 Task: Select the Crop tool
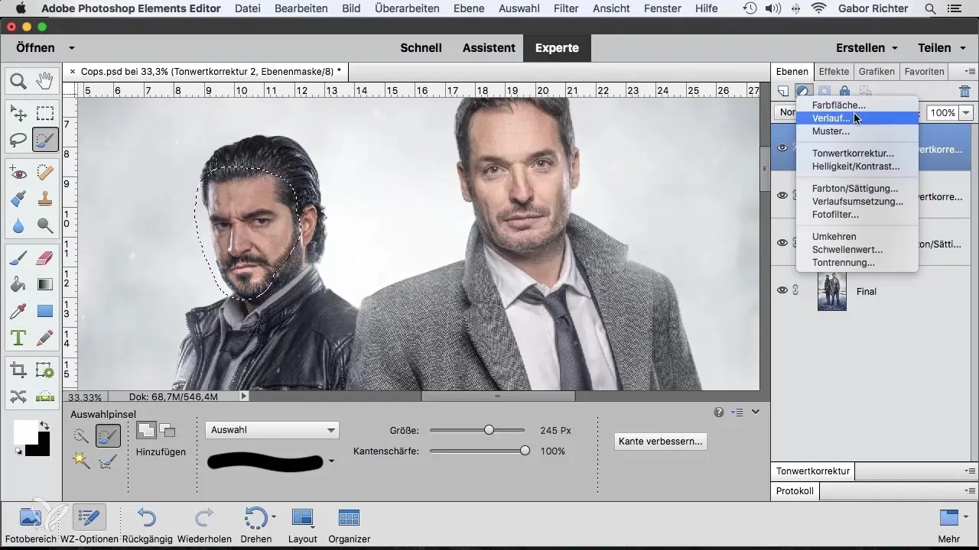tap(18, 370)
